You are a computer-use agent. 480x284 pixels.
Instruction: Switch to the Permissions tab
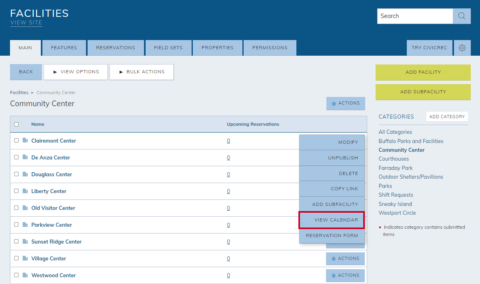(270, 48)
